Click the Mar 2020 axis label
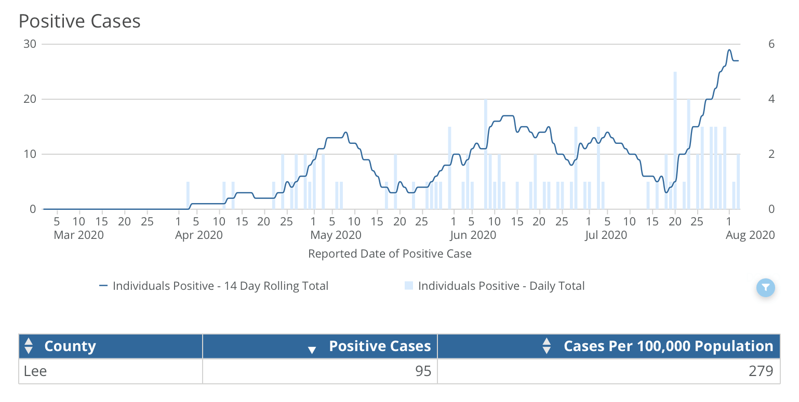This screenshot has height=402, width=799. coord(78,235)
